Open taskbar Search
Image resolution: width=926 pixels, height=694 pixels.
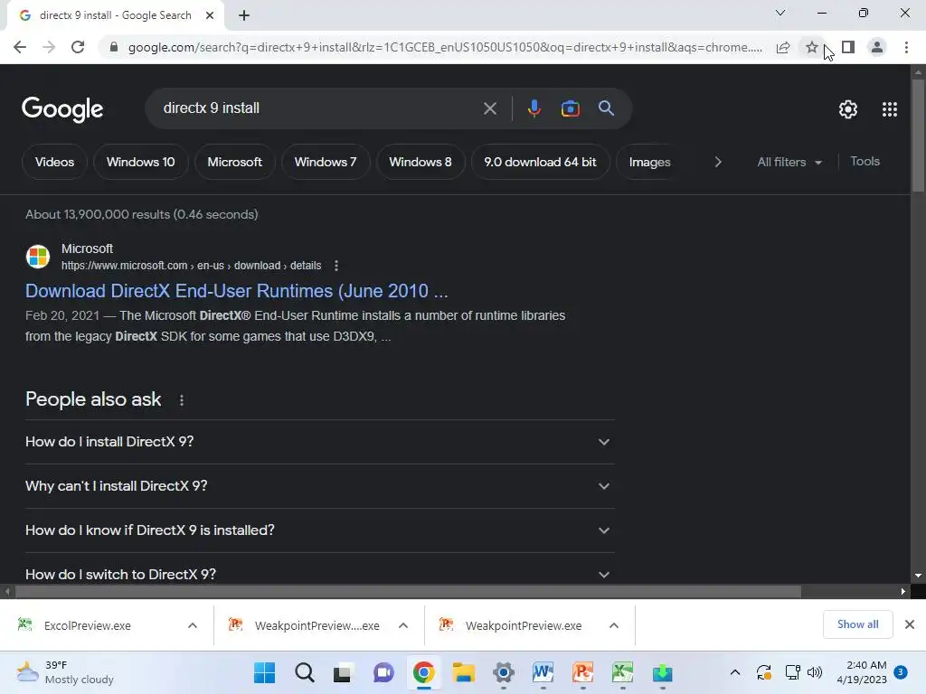click(305, 672)
